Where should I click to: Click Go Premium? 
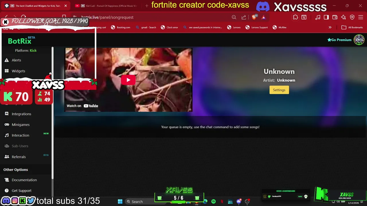339,40
